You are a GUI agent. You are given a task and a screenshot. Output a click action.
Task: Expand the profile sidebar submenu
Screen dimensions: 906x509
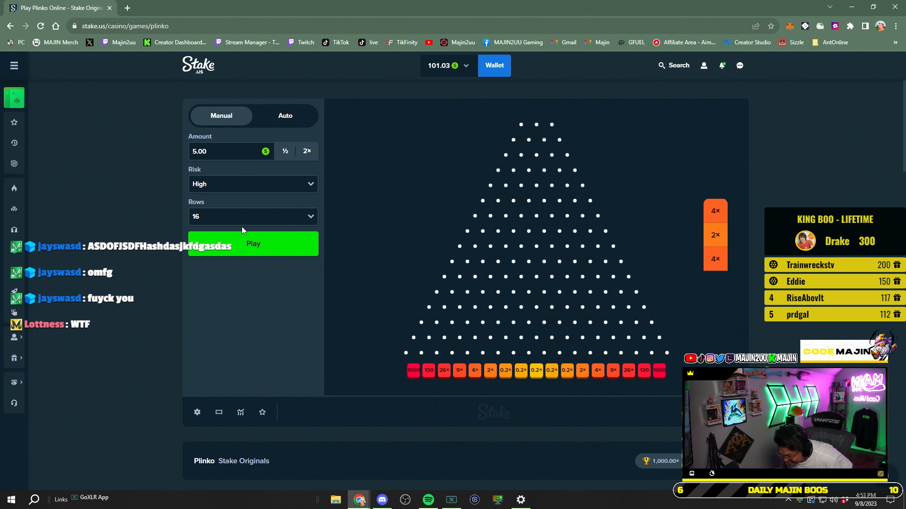(17, 337)
